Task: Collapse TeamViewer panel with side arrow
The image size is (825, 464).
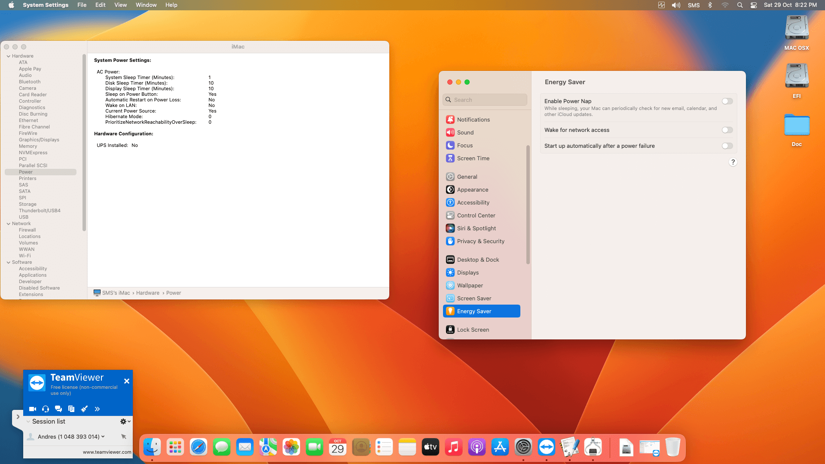Action: pyautogui.click(x=18, y=417)
